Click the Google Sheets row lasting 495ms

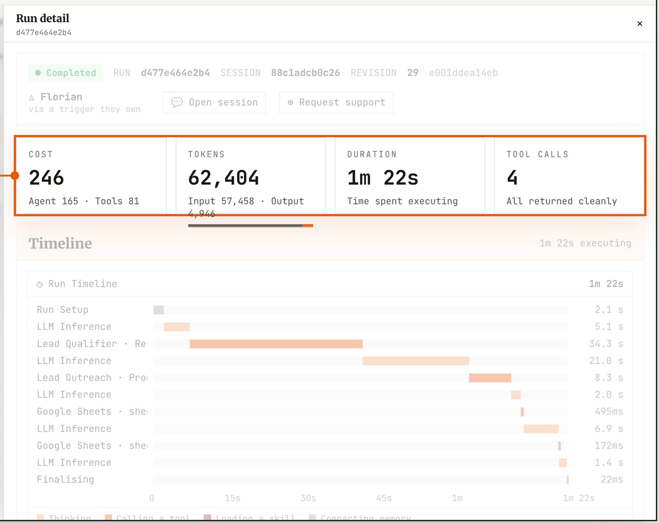[329, 411]
